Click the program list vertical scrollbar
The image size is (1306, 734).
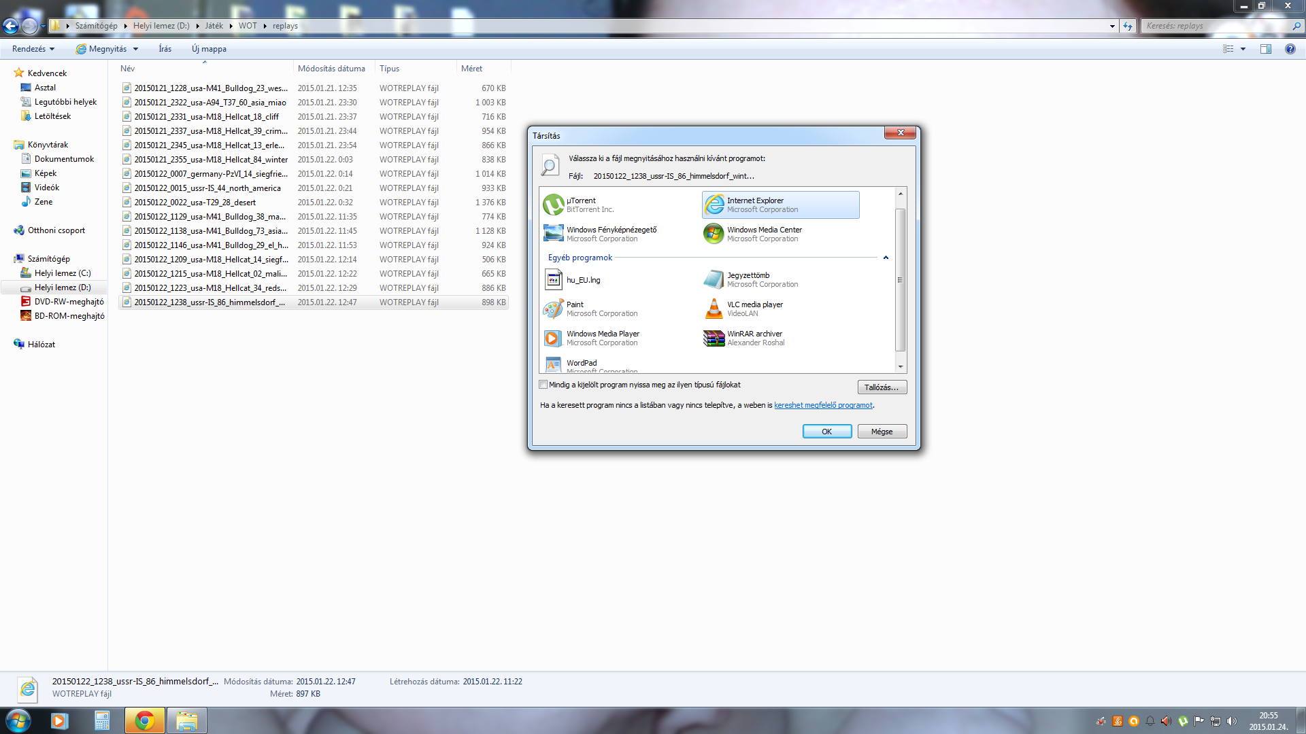[901, 279]
